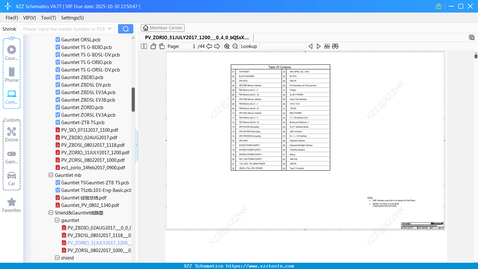Open the File(F) menu

[x=12, y=18]
